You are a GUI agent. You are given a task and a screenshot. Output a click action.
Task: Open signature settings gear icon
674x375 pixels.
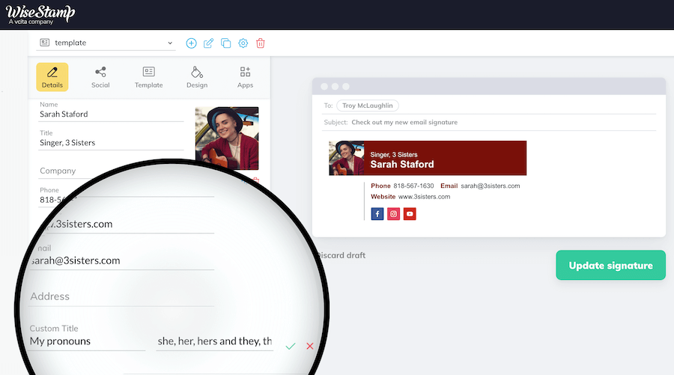point(243,43)
